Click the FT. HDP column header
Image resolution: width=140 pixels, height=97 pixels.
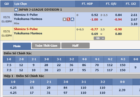point(87,4)
